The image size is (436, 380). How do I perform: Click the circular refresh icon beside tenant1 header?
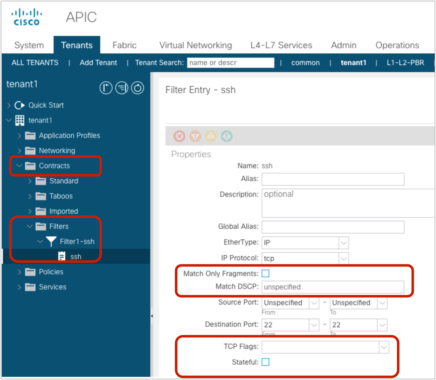pos(138,88)
